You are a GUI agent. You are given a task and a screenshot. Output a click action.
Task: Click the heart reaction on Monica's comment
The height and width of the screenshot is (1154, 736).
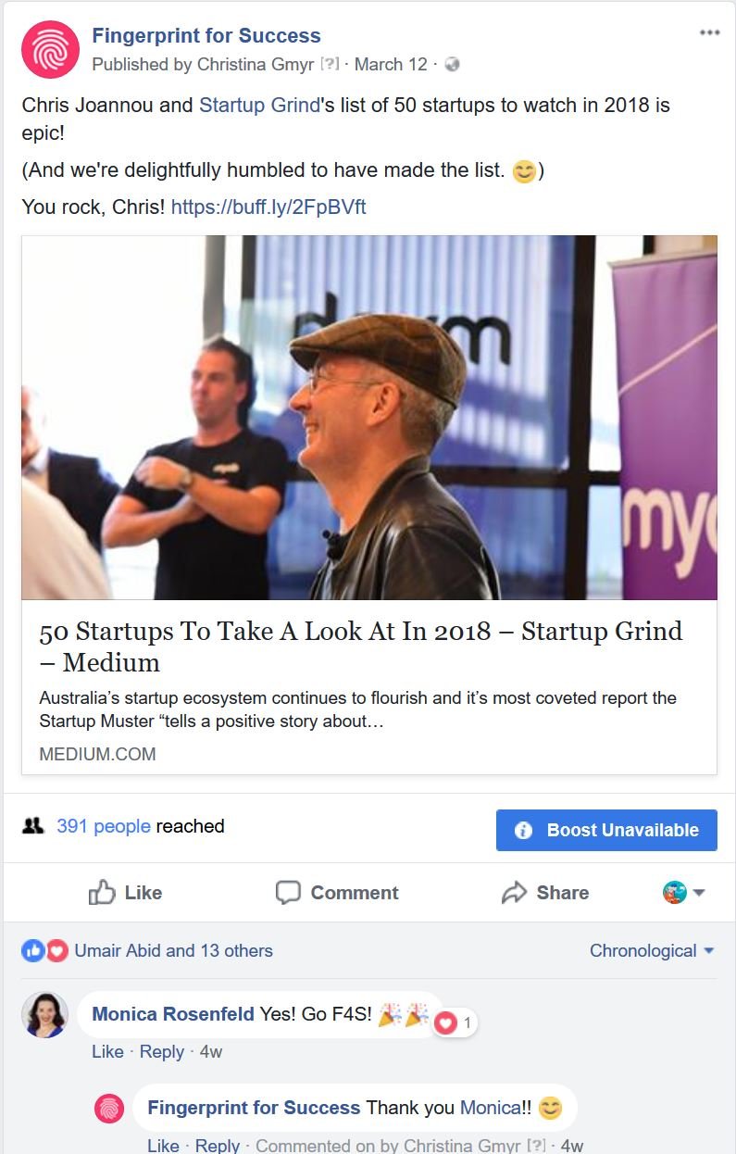click(x=447, y=1023)
